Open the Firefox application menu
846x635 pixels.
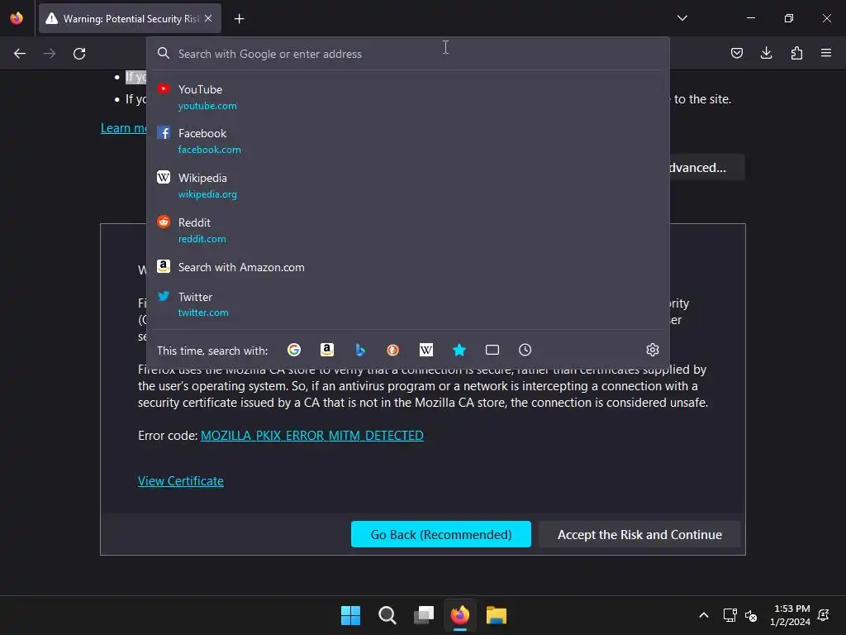click(x=826, y=53)
